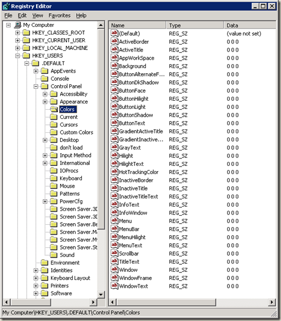Click the ab icon beside ButtonShadow
This screenshot has height=321, width=281.
(114, 114)
